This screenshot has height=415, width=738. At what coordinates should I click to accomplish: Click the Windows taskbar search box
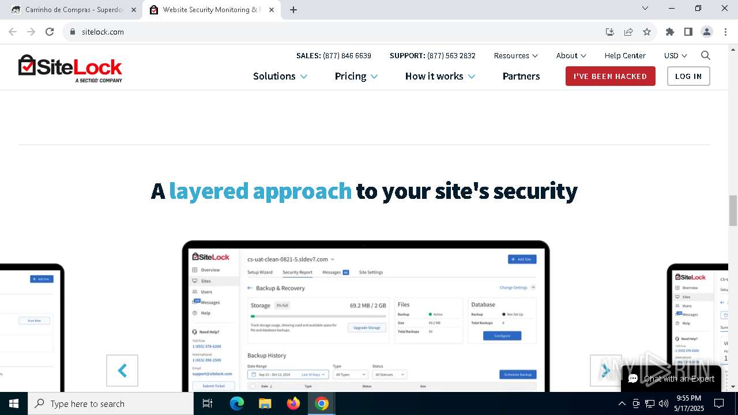111,403
